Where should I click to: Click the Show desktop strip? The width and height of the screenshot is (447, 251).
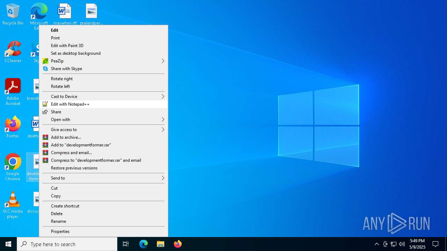coord(446,244)
